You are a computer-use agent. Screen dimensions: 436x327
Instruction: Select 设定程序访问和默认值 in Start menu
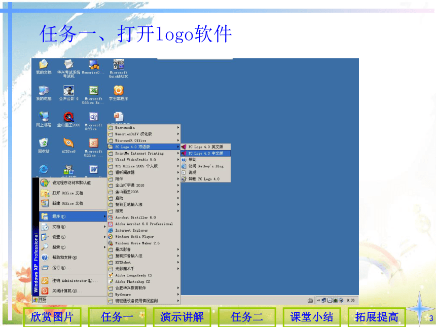coord(73,183)
